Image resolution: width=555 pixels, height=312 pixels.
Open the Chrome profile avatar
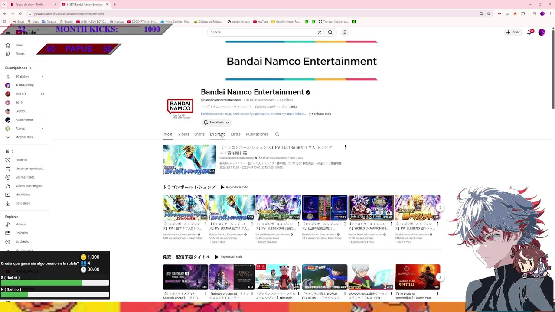tap(542, 13)
